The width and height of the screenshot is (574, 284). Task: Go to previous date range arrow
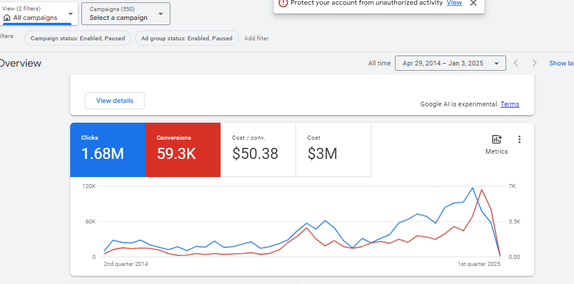[x=516, y=63]
